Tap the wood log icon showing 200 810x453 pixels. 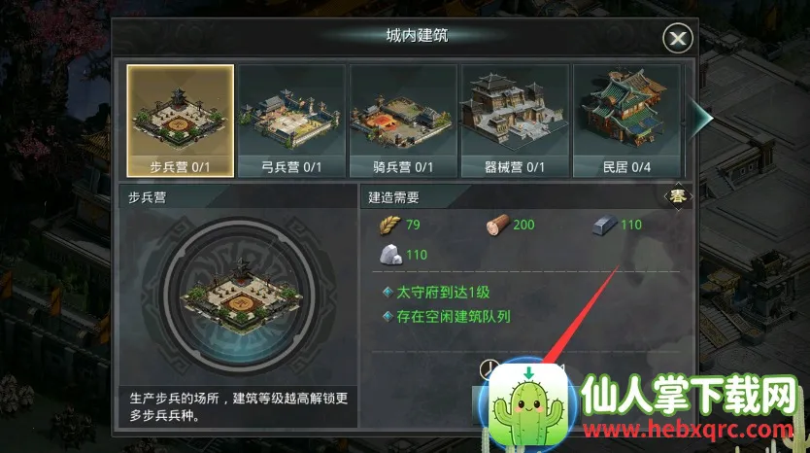[497, 225]
